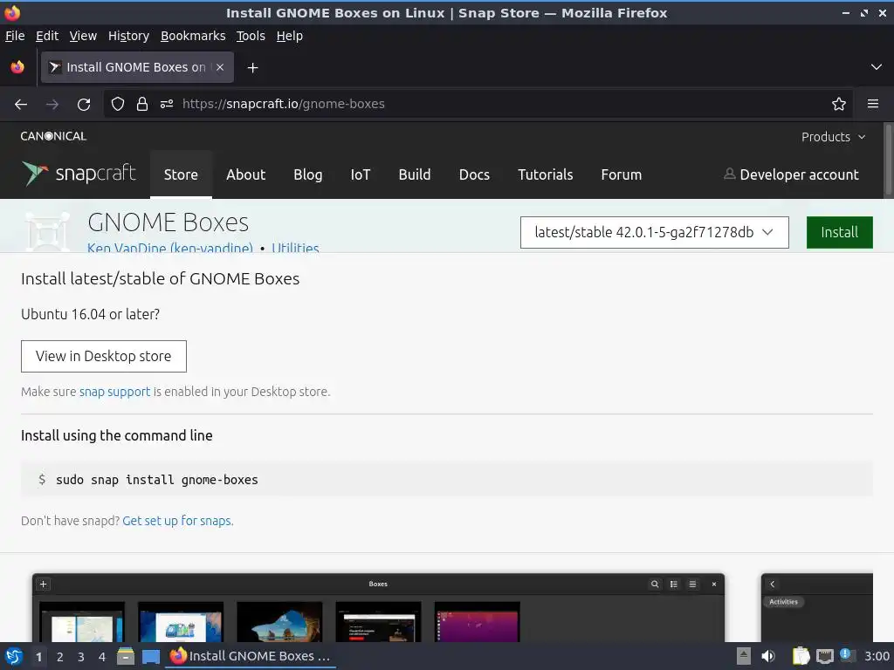
Task: Open the Tutorials section
Action: [545, 174]
